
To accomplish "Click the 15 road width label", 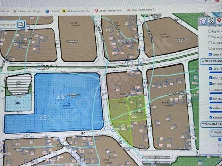I will pos(121,142).
